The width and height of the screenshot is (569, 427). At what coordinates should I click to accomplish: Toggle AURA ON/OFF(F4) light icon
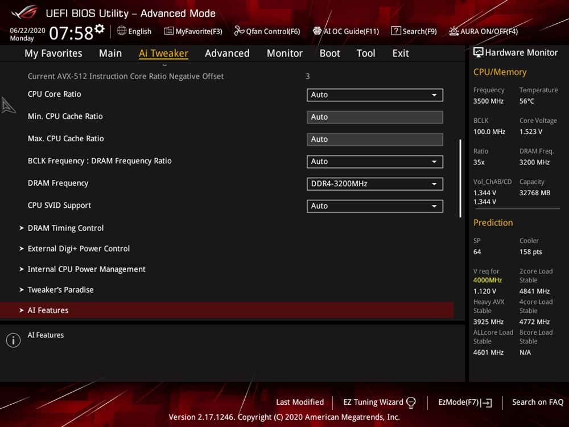[x=453, y=31]
